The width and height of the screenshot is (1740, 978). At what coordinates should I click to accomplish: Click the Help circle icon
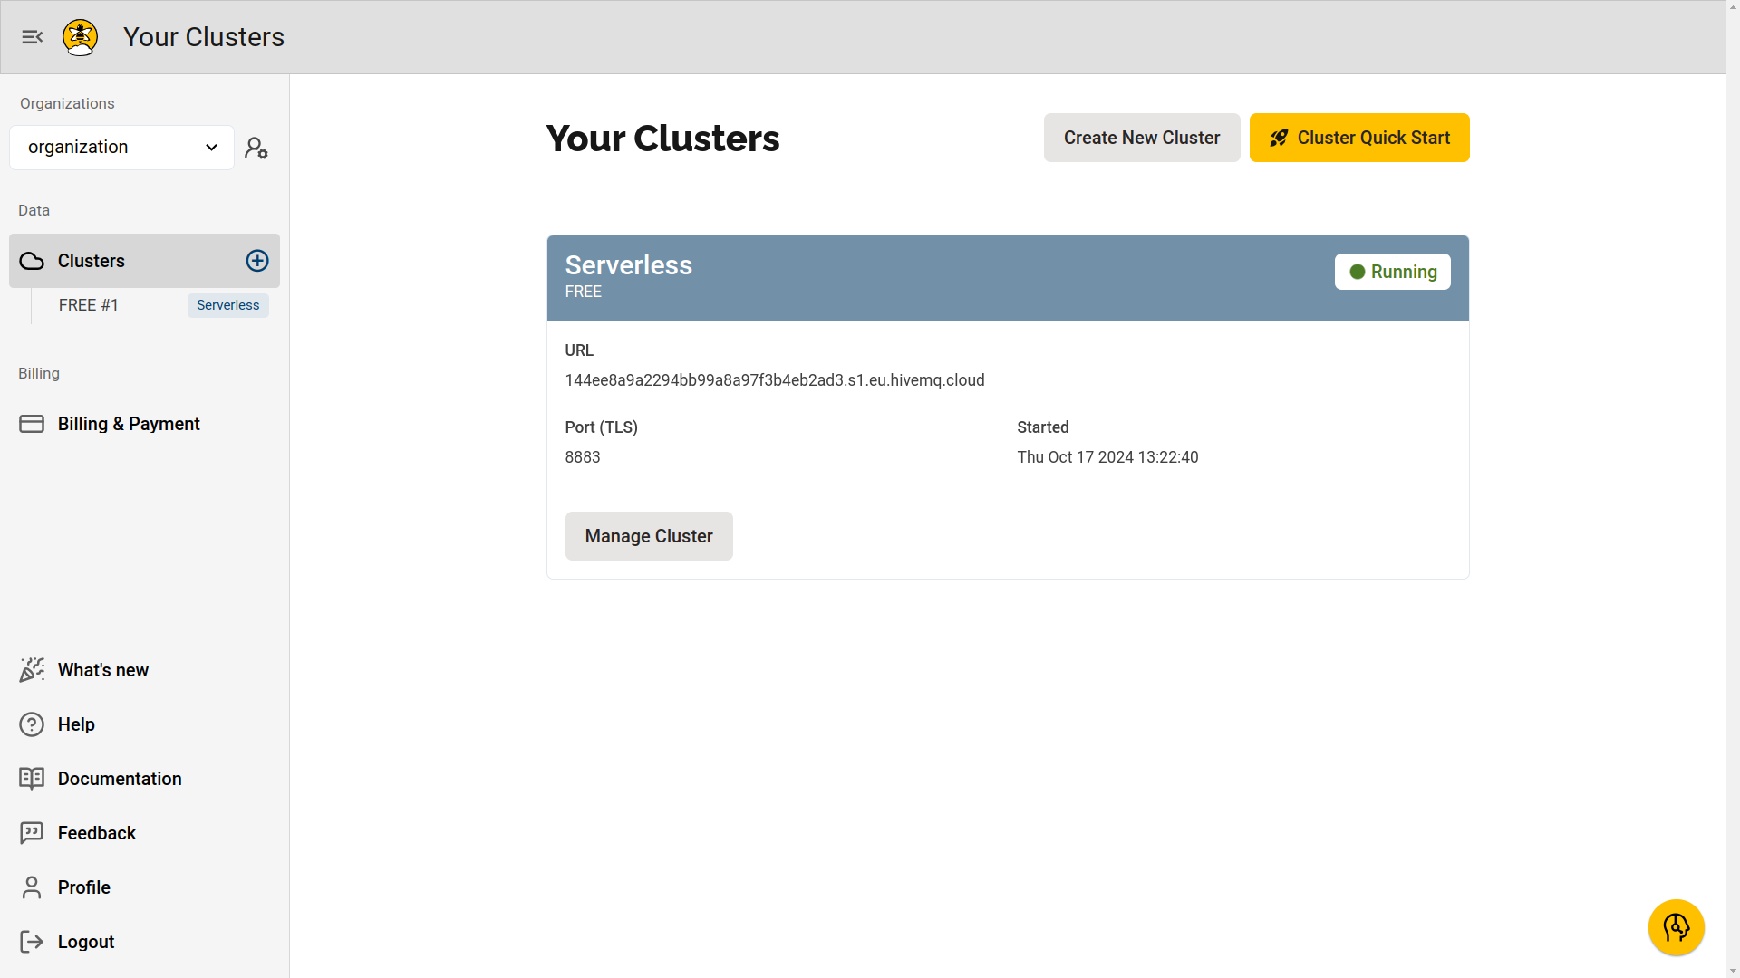(x=33, y=724)
